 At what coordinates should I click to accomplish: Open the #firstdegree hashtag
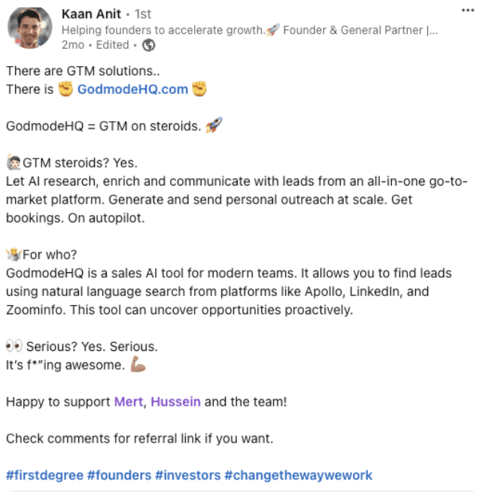point(43,475)
